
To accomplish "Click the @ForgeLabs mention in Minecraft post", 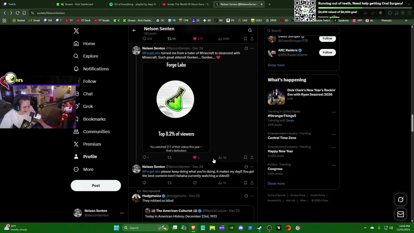I will click(x=151, y=53).
